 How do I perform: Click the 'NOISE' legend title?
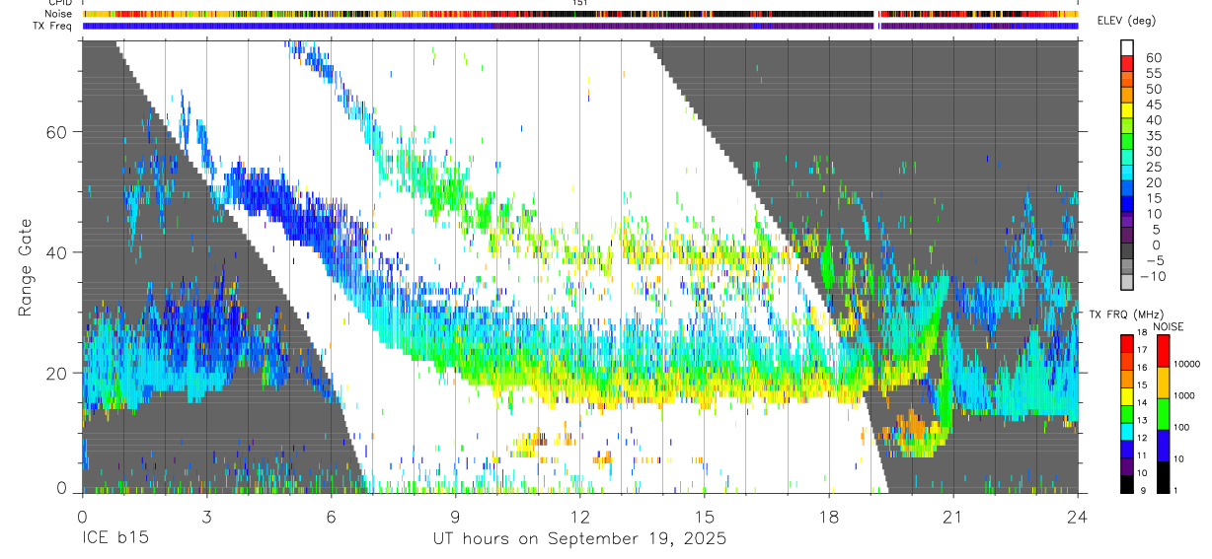1169,326
